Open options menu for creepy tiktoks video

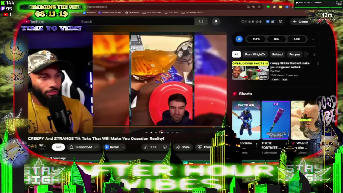coord(318,64)
